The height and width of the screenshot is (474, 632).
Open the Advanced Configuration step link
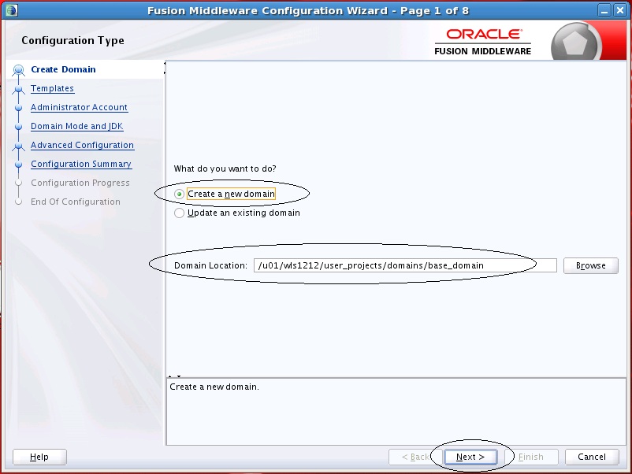pos(82,145)
